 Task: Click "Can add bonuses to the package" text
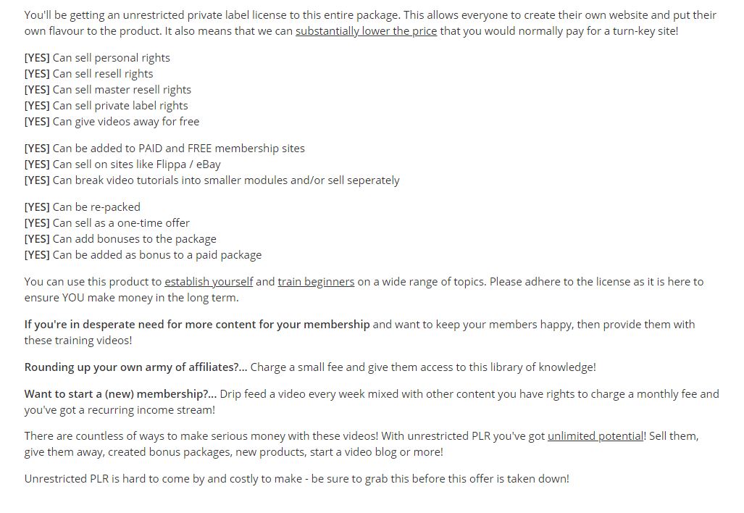click(x=120, y=239)
